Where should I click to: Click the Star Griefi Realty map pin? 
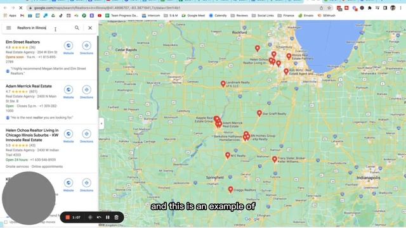coord(259,113)
